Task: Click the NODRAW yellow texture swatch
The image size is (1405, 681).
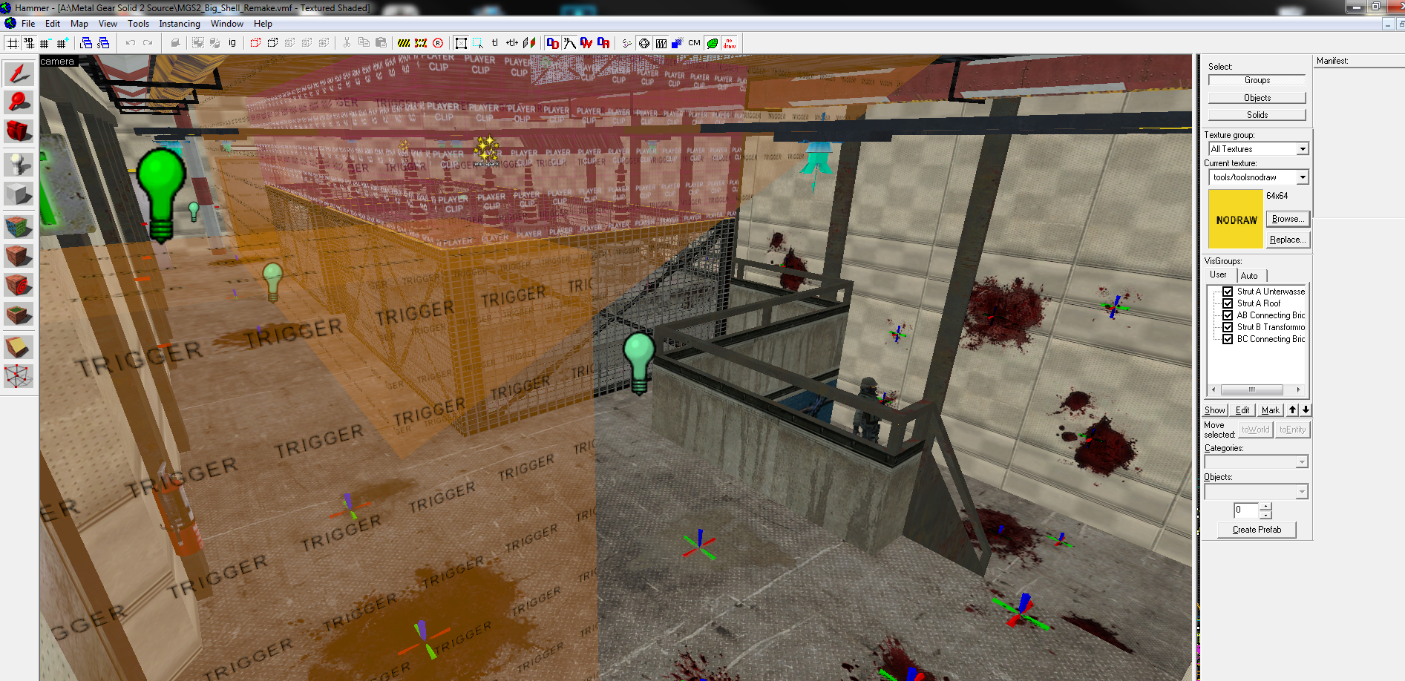Action: click(1235, 219)
